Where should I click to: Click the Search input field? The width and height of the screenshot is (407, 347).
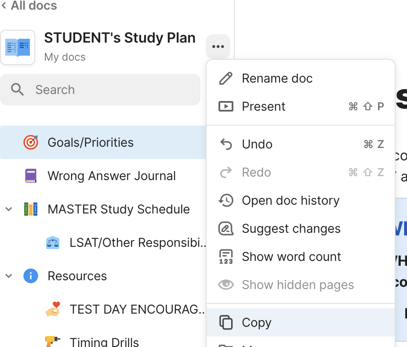(x=100, y=90)
